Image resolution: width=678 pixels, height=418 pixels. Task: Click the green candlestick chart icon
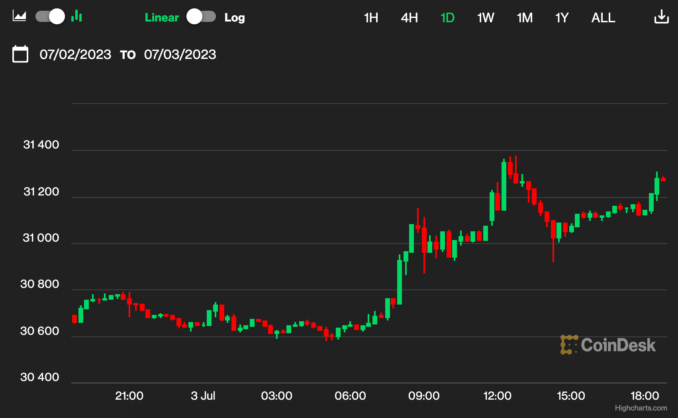pyautogui.click(x=76, y=16)
